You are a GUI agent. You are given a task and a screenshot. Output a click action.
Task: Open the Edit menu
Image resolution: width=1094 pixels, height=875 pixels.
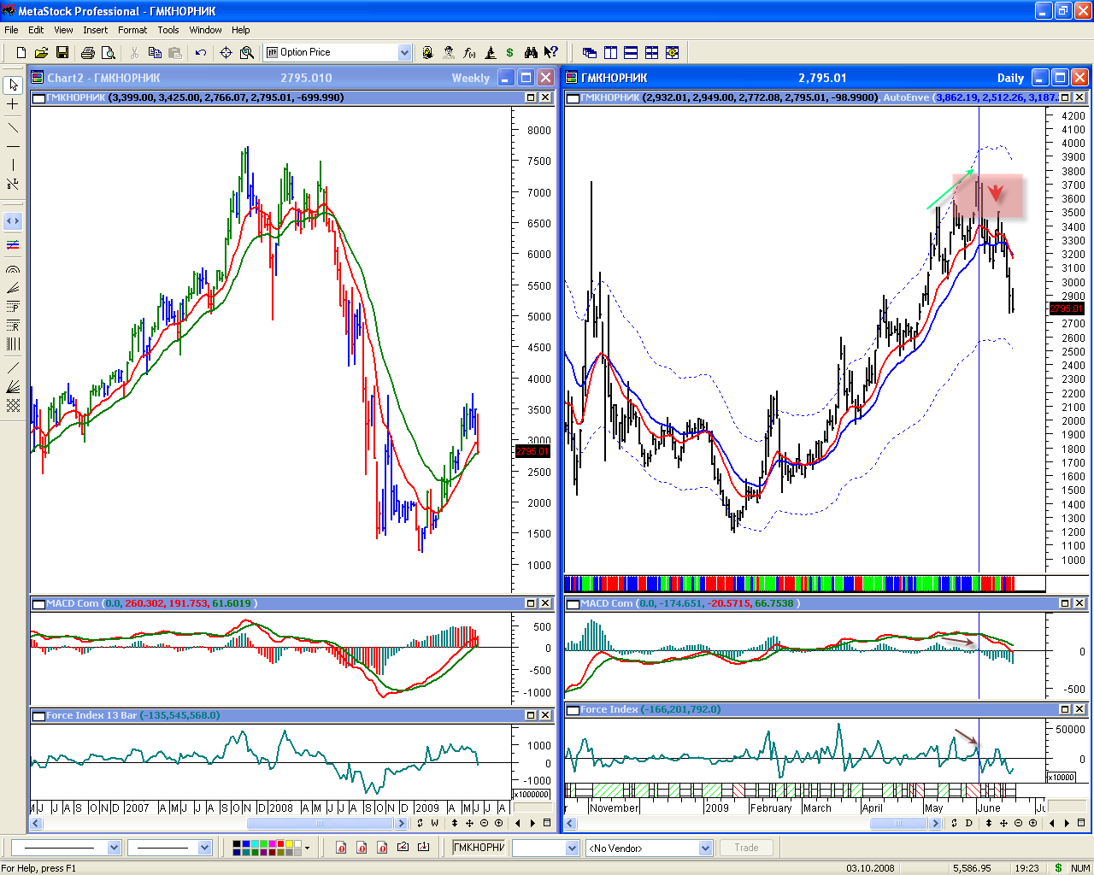pyautogui.click(x=36, y=30)
